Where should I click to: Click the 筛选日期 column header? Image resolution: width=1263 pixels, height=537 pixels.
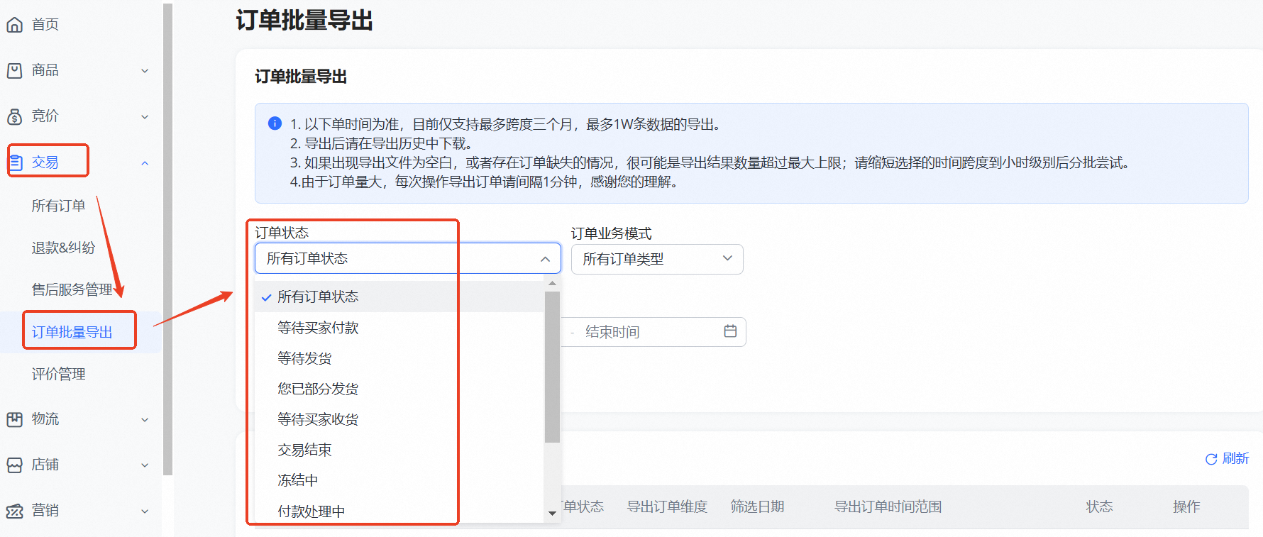[757, 506]
